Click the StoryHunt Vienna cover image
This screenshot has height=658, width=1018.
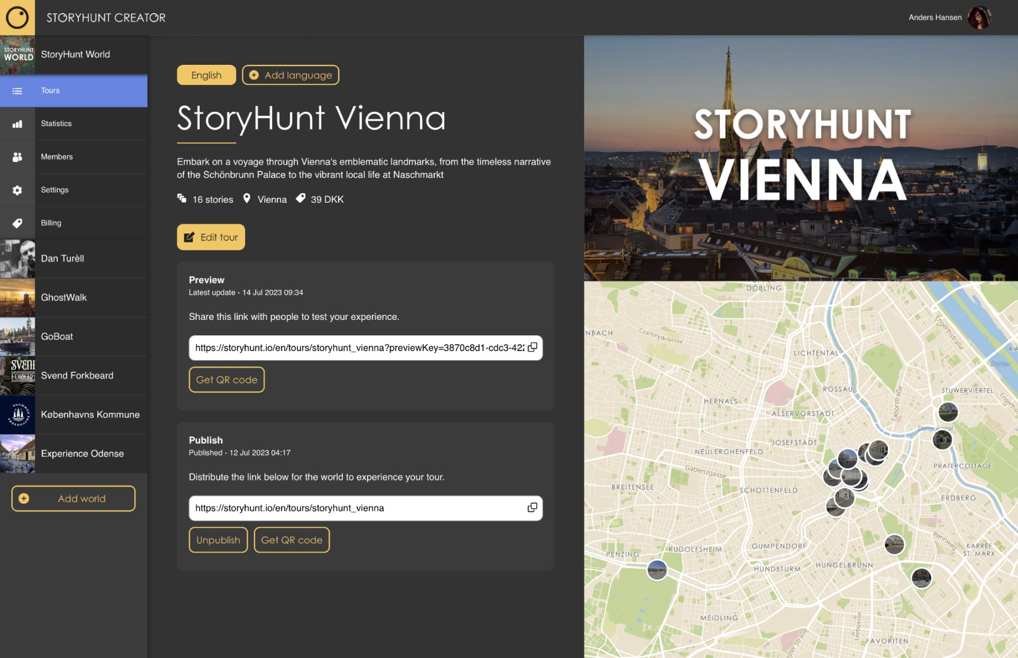pos(801,158)
